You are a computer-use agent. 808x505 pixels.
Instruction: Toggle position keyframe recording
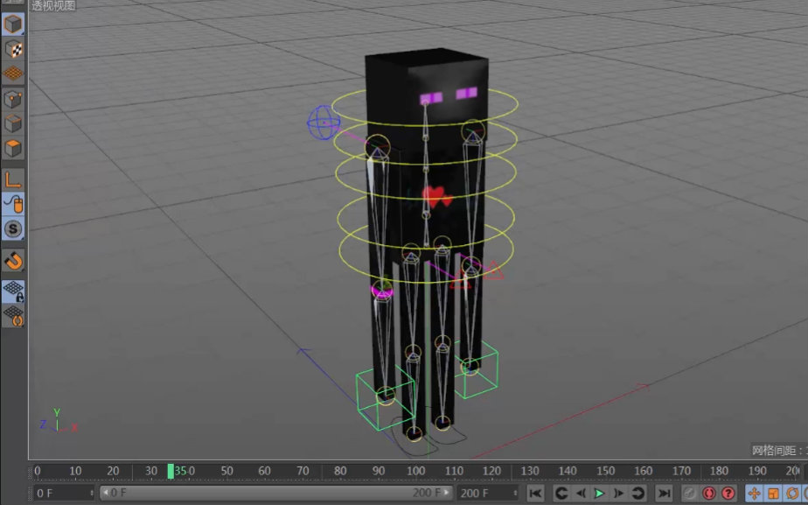(x=753, y=494)
